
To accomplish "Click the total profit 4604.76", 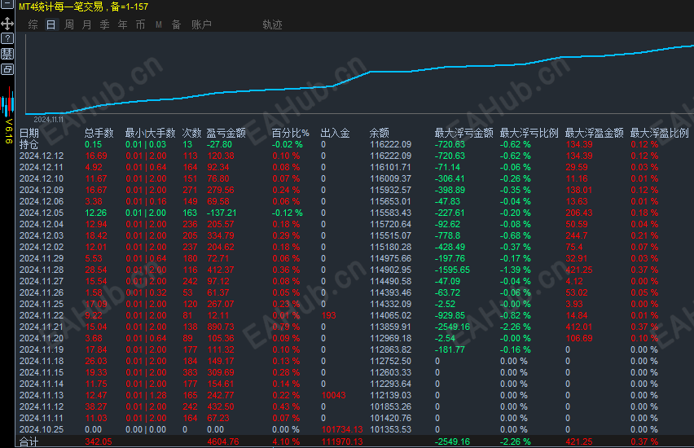I will [223, 441].
